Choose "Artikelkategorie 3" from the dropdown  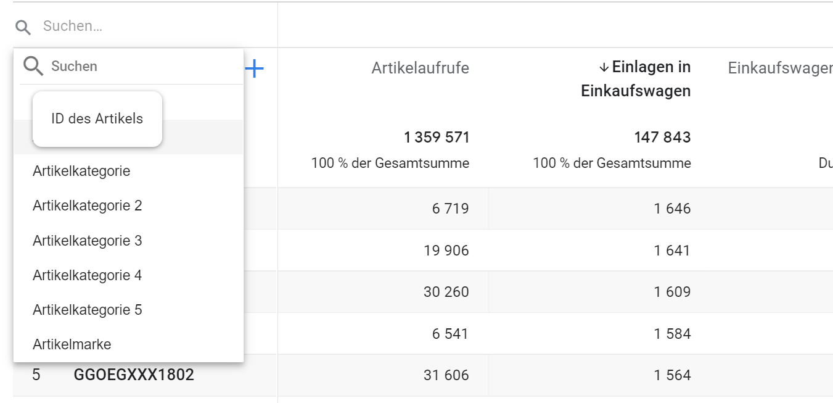[x=86, y=240]
